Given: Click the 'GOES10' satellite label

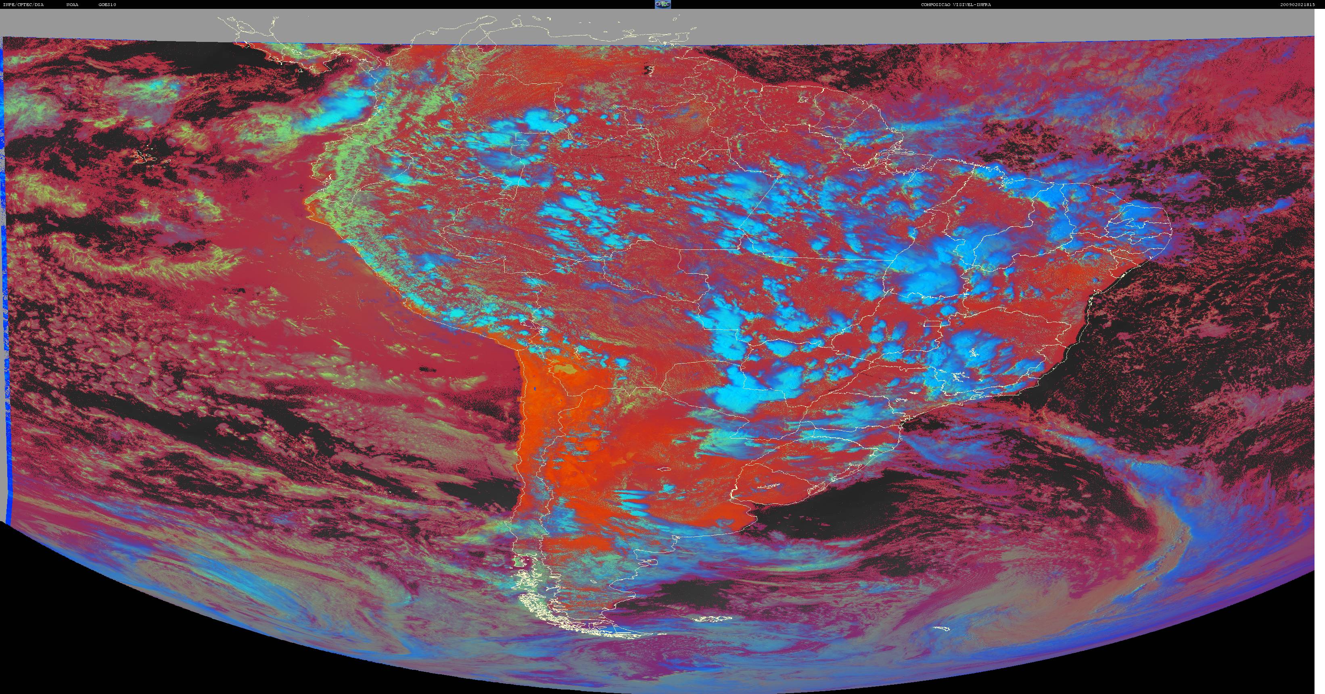Looking at the screenshot, I should click(x=107, y=4).
